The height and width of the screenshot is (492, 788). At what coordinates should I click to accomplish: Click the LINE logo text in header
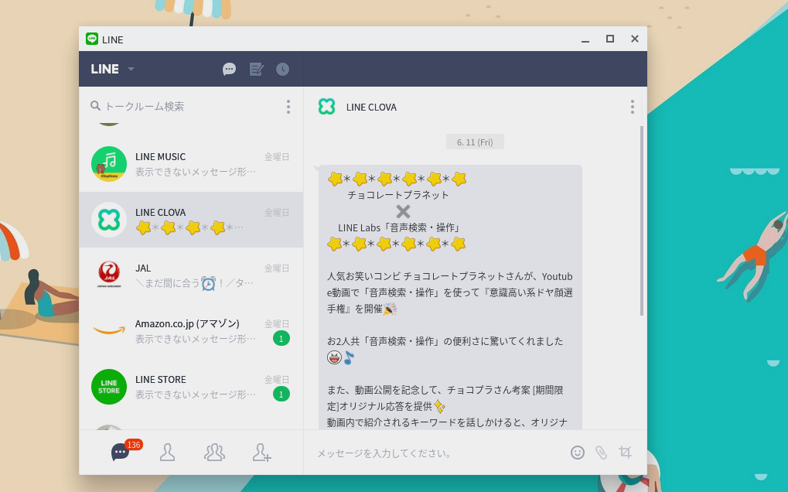coord(104,69)
